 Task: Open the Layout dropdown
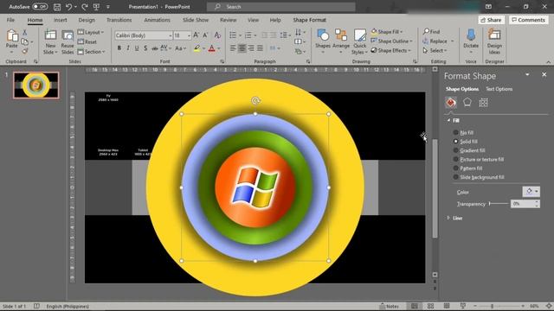pos(91,33)
